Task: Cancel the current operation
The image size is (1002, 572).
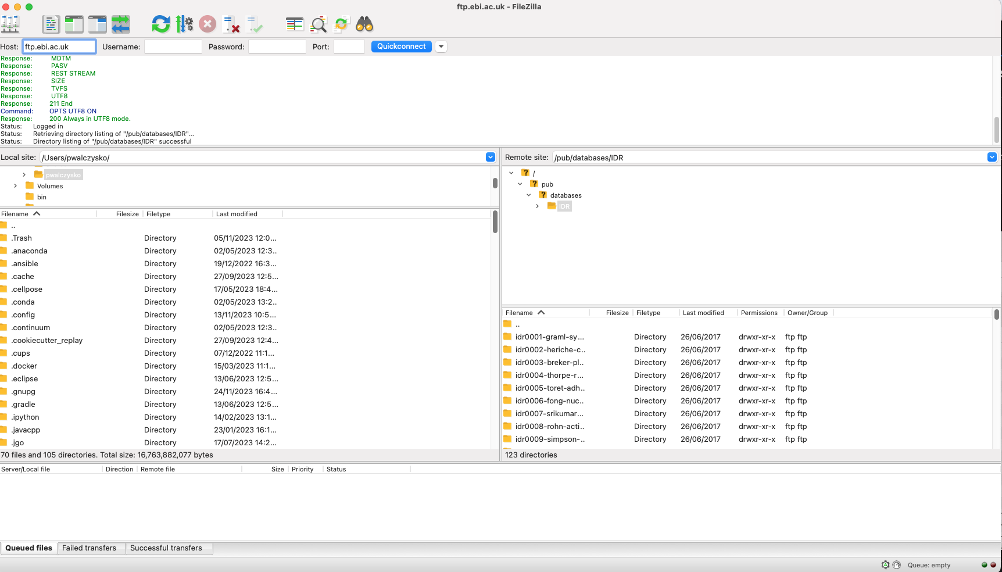Action: [207, 24]
